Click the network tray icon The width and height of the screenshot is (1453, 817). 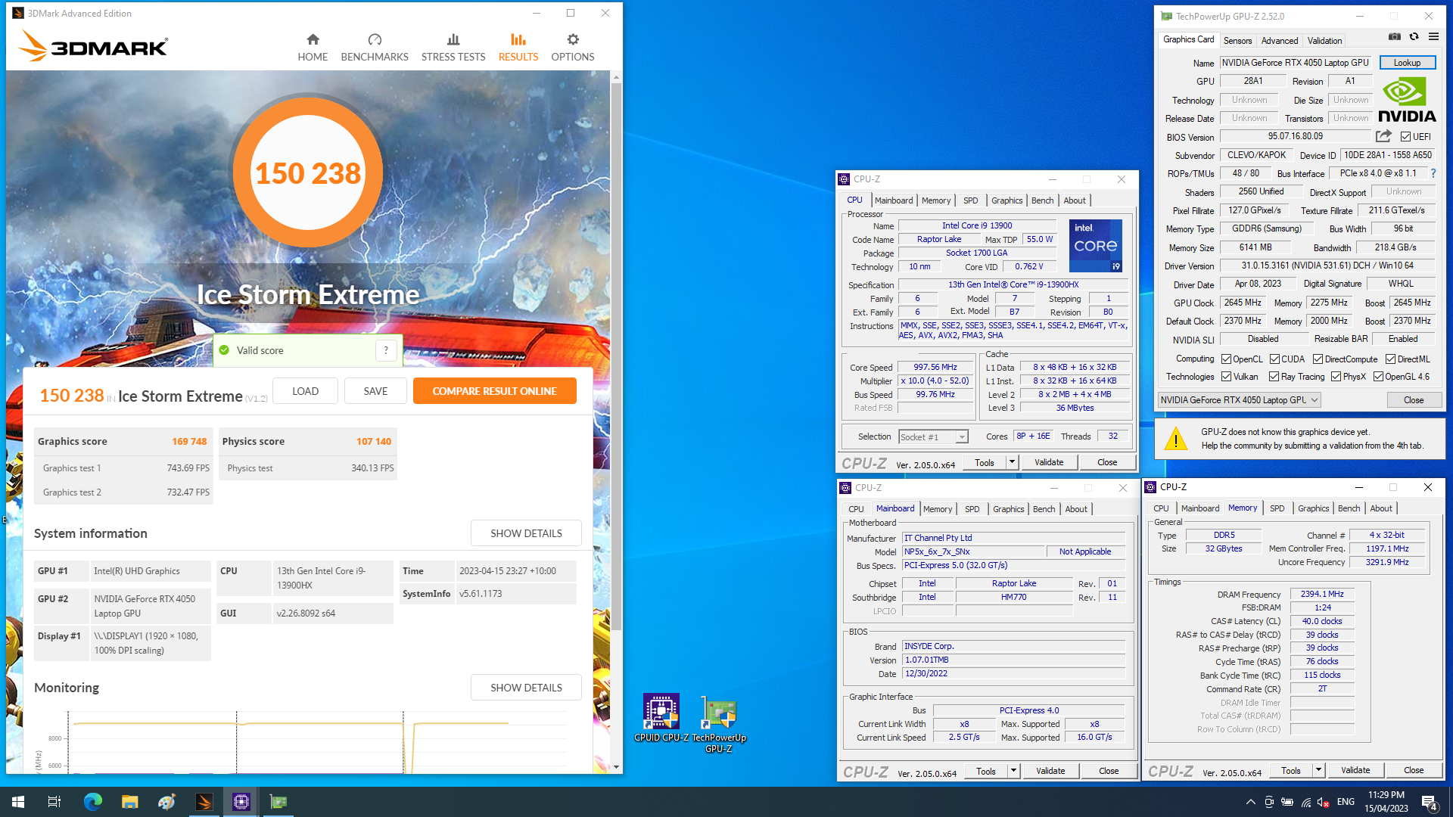click(x=1306, y=802)
